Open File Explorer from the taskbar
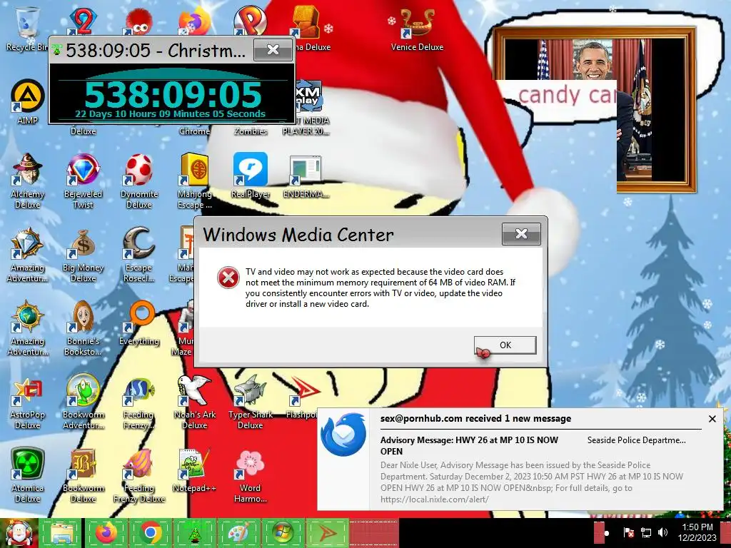Screen dimensions: 731x548 coord(61,532)
